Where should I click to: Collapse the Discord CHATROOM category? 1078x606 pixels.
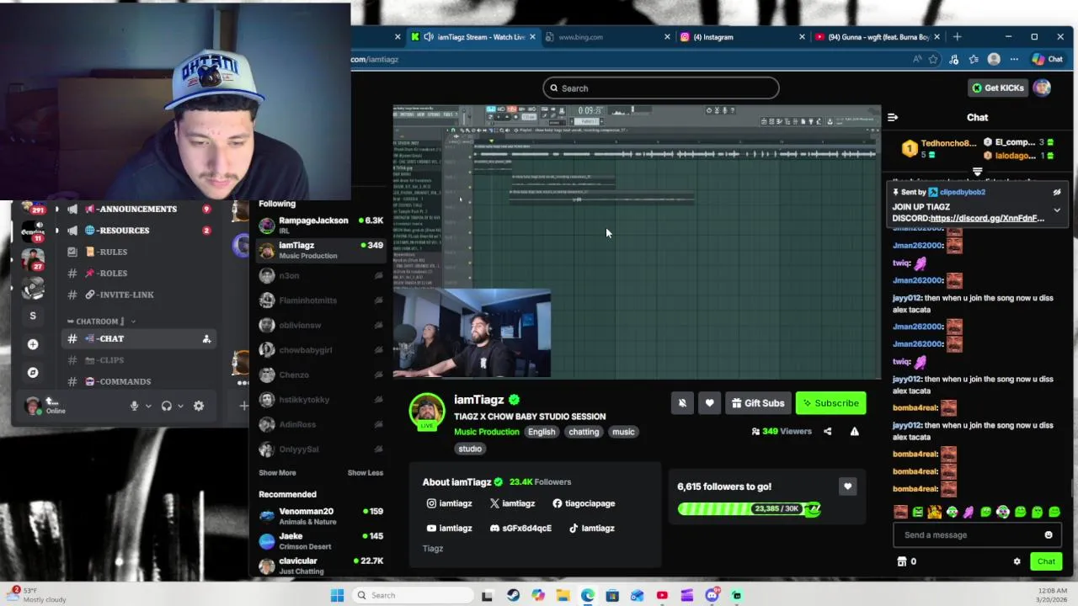pyautogui.click(x=101, y=322)
